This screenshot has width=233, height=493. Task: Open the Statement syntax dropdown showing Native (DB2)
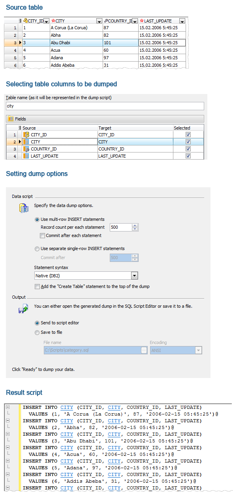click(x=134, y=275)
